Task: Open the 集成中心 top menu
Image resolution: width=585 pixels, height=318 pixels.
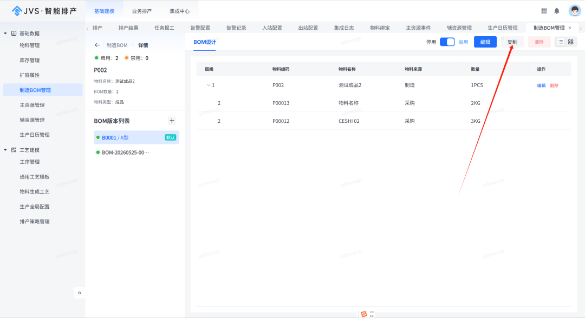Action: (x=179, y=11)
